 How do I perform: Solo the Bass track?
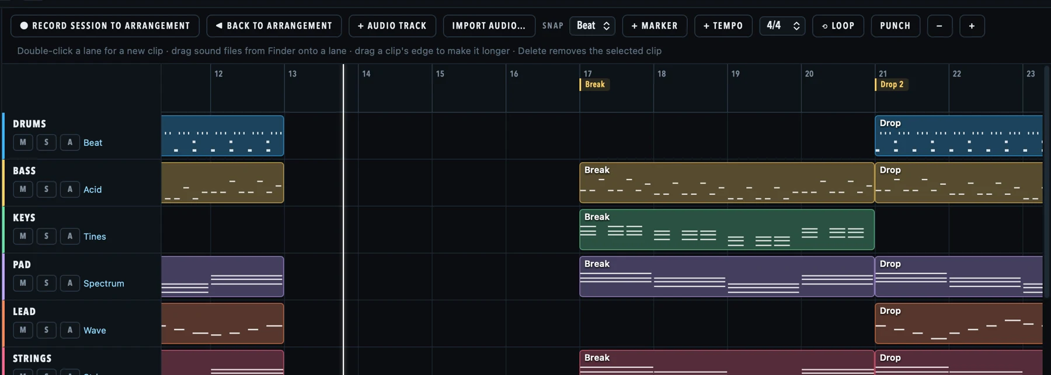(x=46, y=189)
